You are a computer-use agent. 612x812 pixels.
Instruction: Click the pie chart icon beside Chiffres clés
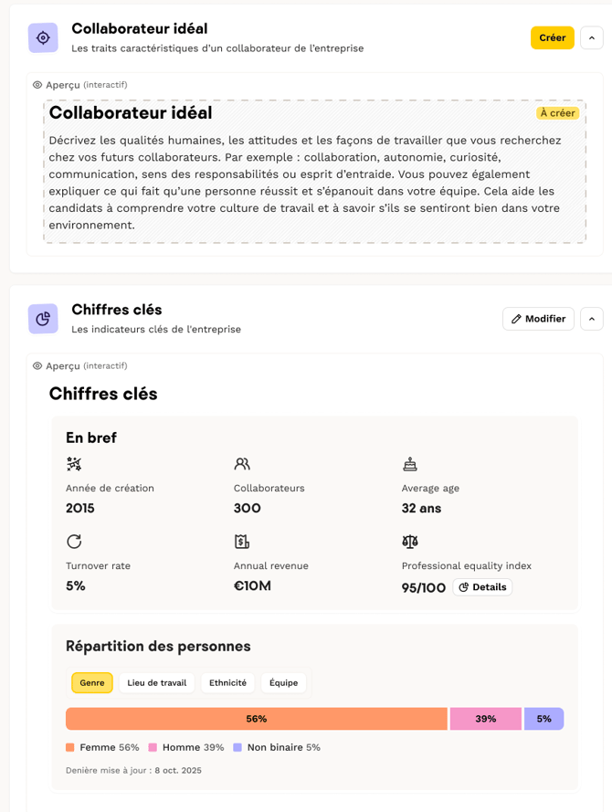click(43, 319)
